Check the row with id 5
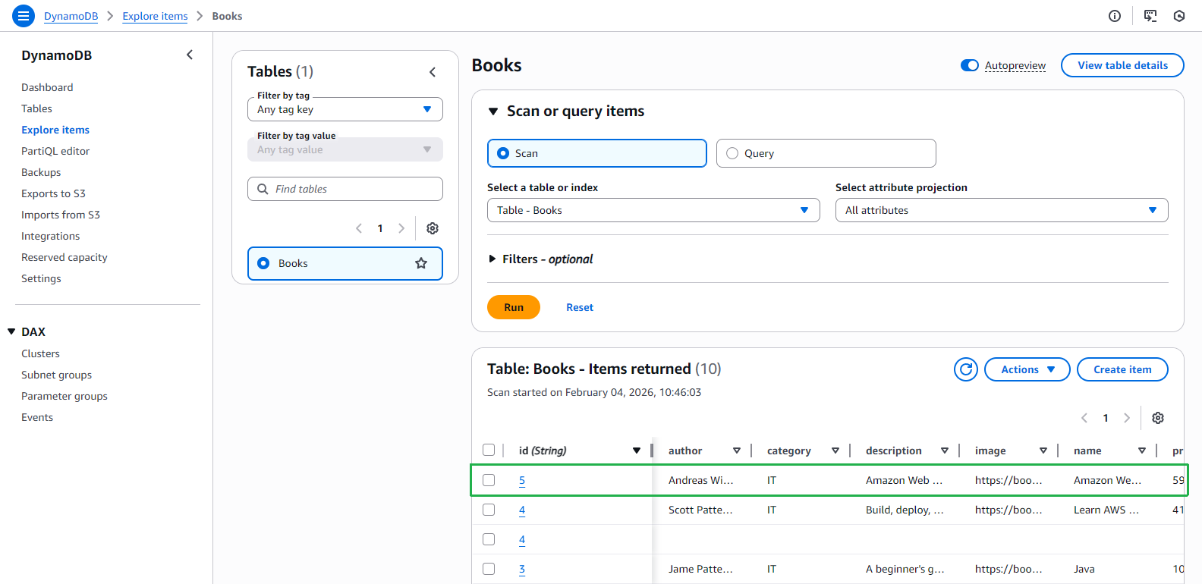1202x584 pixels. 489,480
